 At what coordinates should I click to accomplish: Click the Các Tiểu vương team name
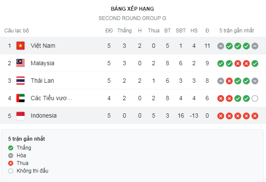(52, 98)
